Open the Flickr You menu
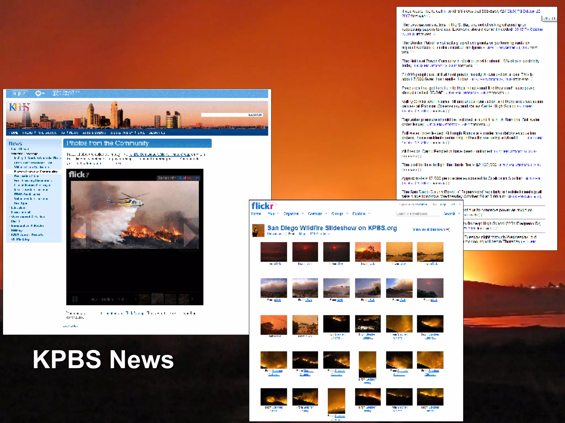Image resolution: width=565 pixels, height=423 pixels. 271,214
